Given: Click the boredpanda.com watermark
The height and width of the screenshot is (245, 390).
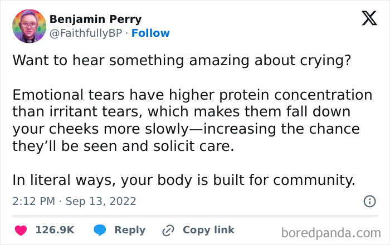Looking at the screenshot, I should [x=331, y=233].
